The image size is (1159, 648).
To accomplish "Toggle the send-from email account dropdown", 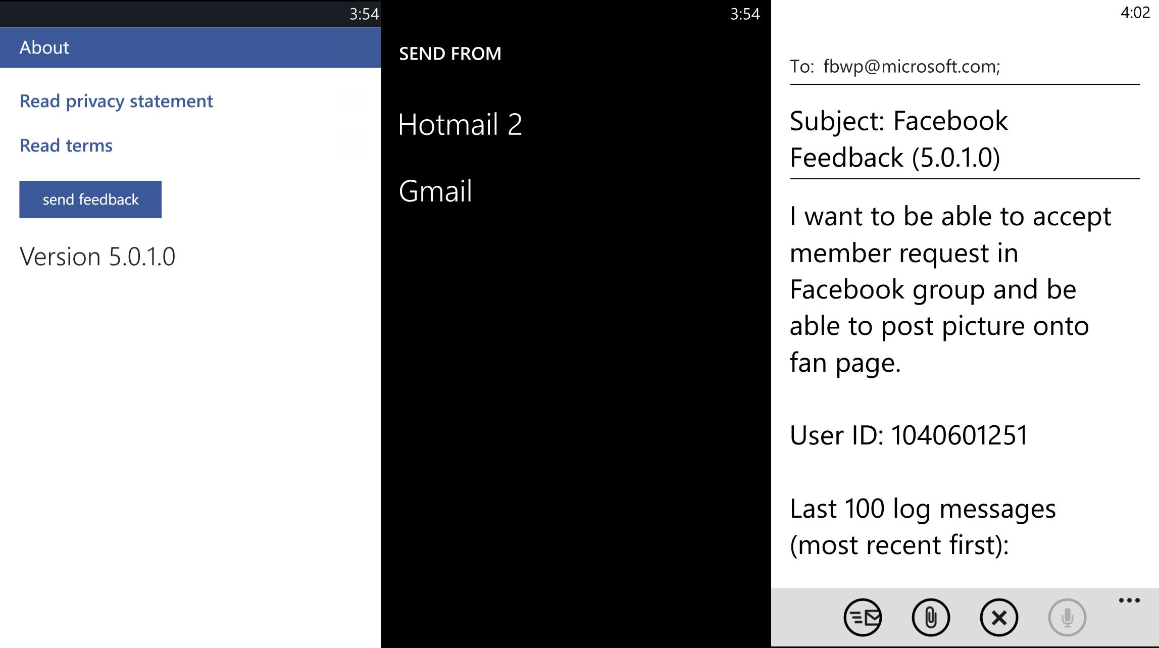I will click(447, 54).
